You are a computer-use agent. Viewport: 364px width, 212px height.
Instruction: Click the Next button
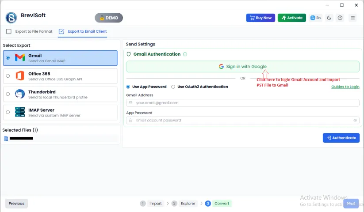pos(351,204)
